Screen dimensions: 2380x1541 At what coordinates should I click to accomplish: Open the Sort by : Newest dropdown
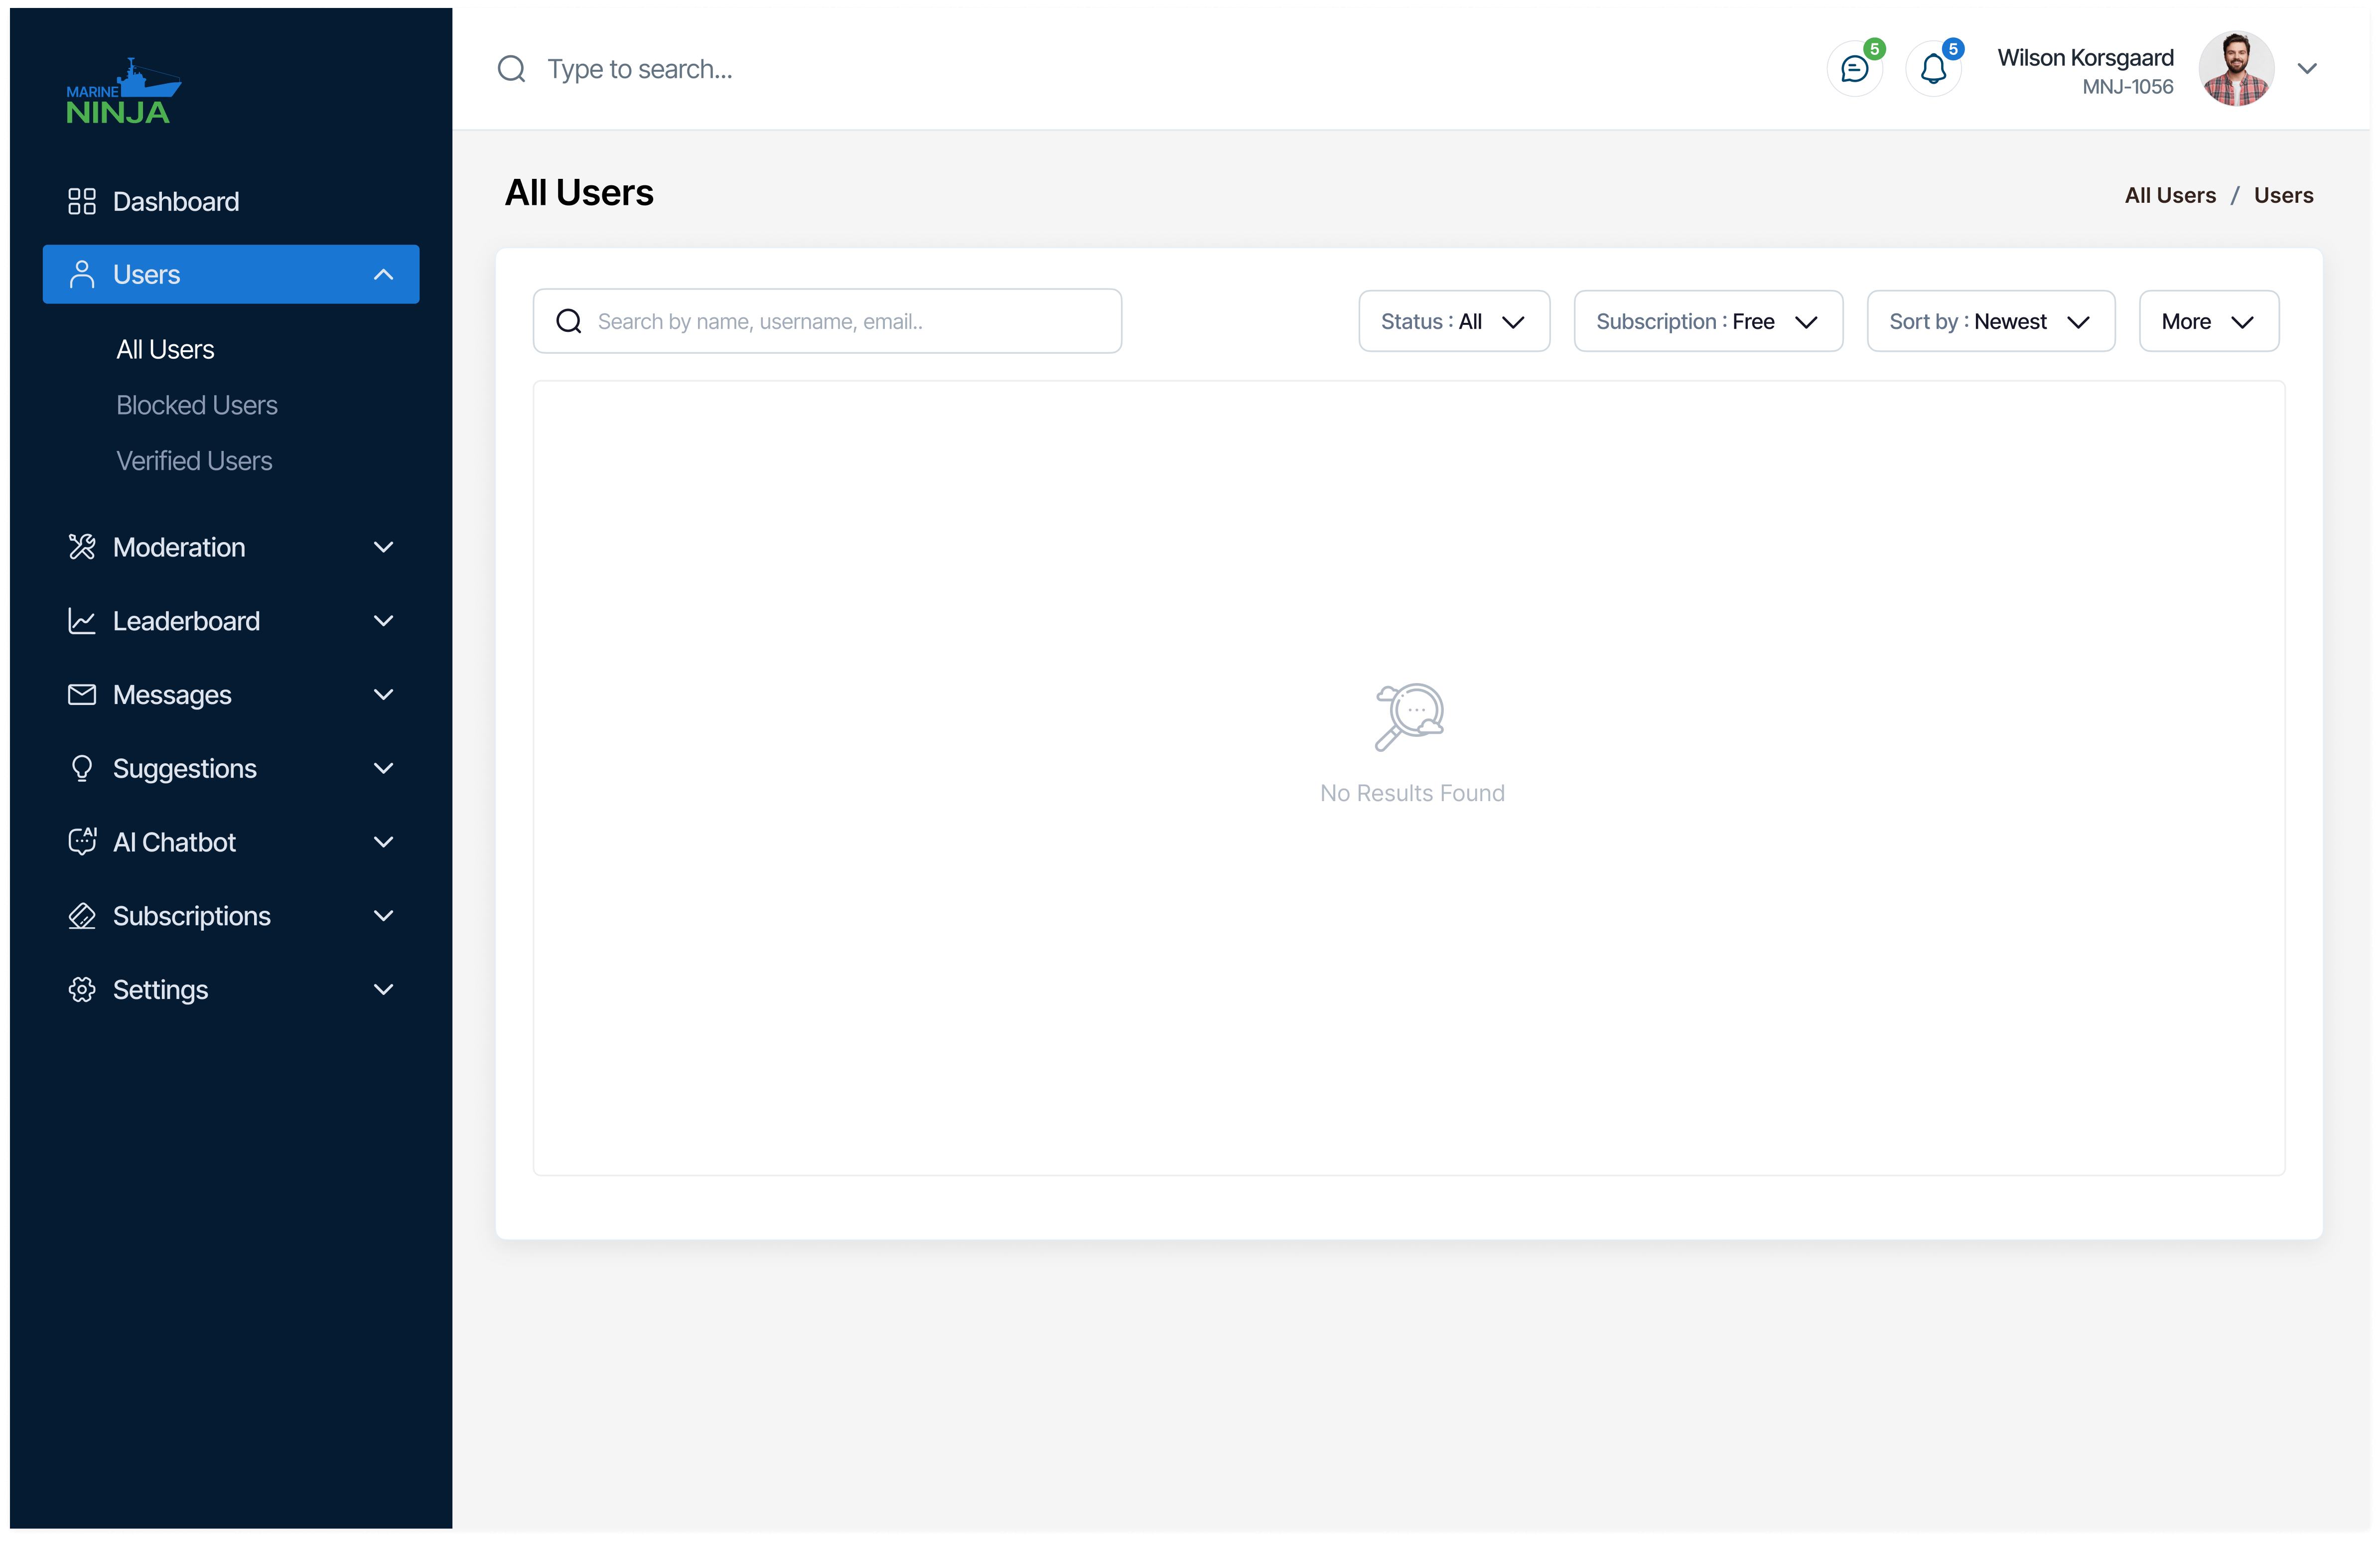click(x=1990, y=321)
